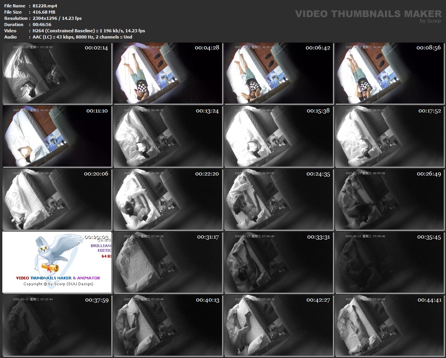Click the 'Resolution' header label

click(x=16, y=18)
